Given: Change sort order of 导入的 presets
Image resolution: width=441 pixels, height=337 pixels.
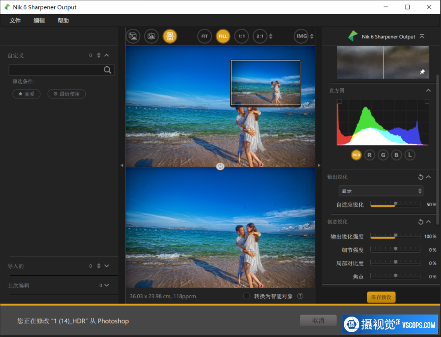Looking at the screenshot, I should click(x=99, y=266).
